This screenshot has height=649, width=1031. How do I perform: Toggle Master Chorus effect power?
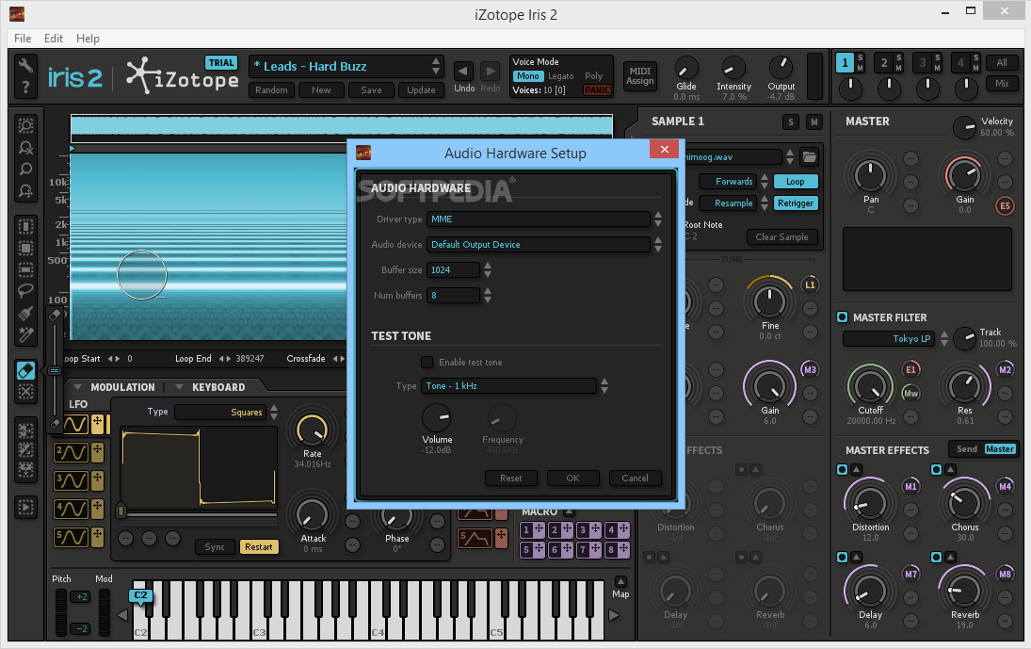[x=936, y=469]
